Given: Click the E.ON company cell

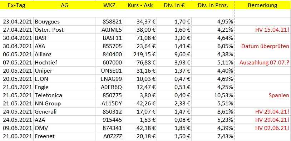Looking at the screenshot, I should pyautogui.click(x=64, y=79).
